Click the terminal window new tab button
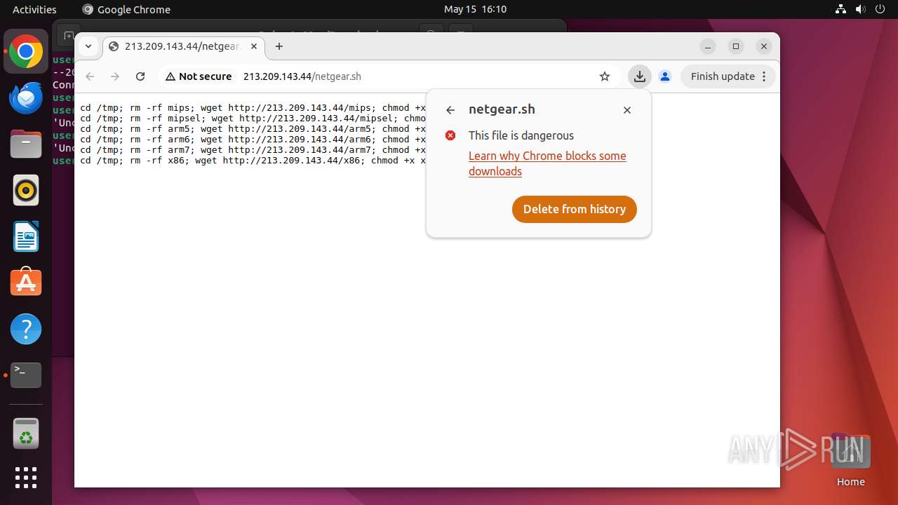 (x=68, y=35)
